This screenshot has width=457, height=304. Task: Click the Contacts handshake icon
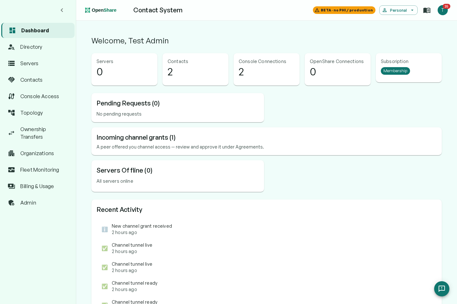pyautogui.click(x=11, y=80)
